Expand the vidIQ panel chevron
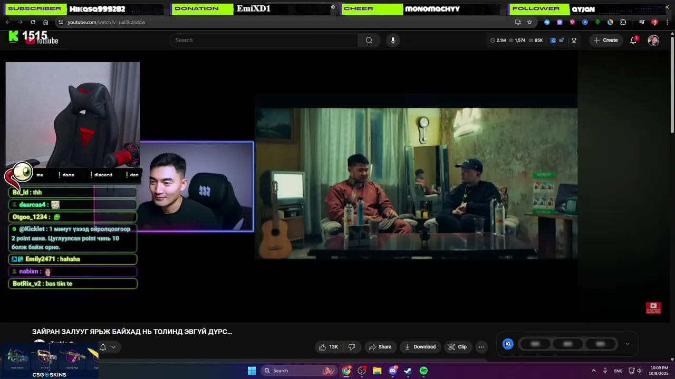This screenshot has width=675, height=379. [627, 344]
